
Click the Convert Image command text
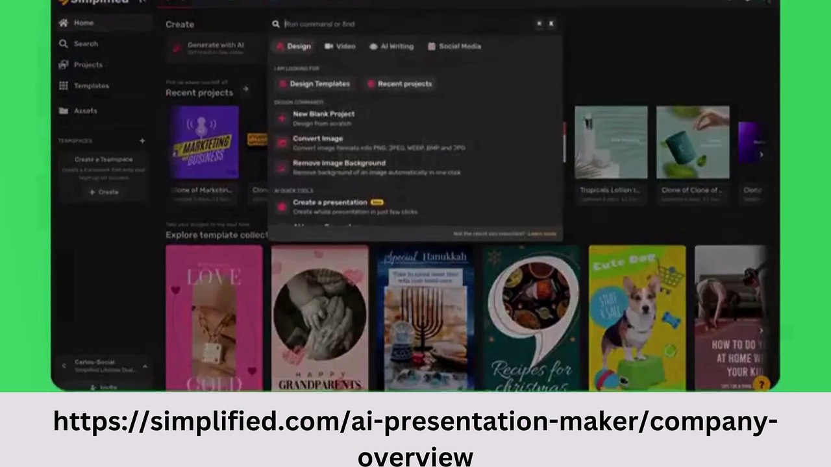pos(317,139)
